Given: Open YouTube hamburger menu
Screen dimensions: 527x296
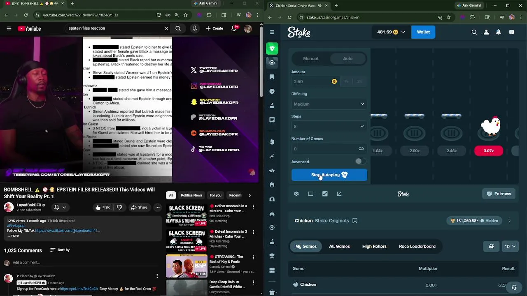Looking at the screenshot, I should click(9, 28).
